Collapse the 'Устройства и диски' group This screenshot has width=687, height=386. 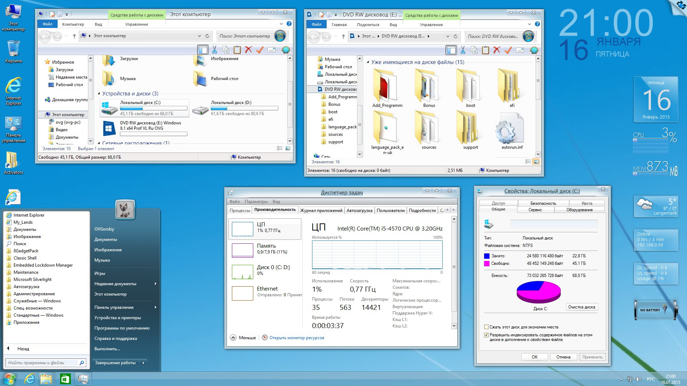tap(99, 94)
